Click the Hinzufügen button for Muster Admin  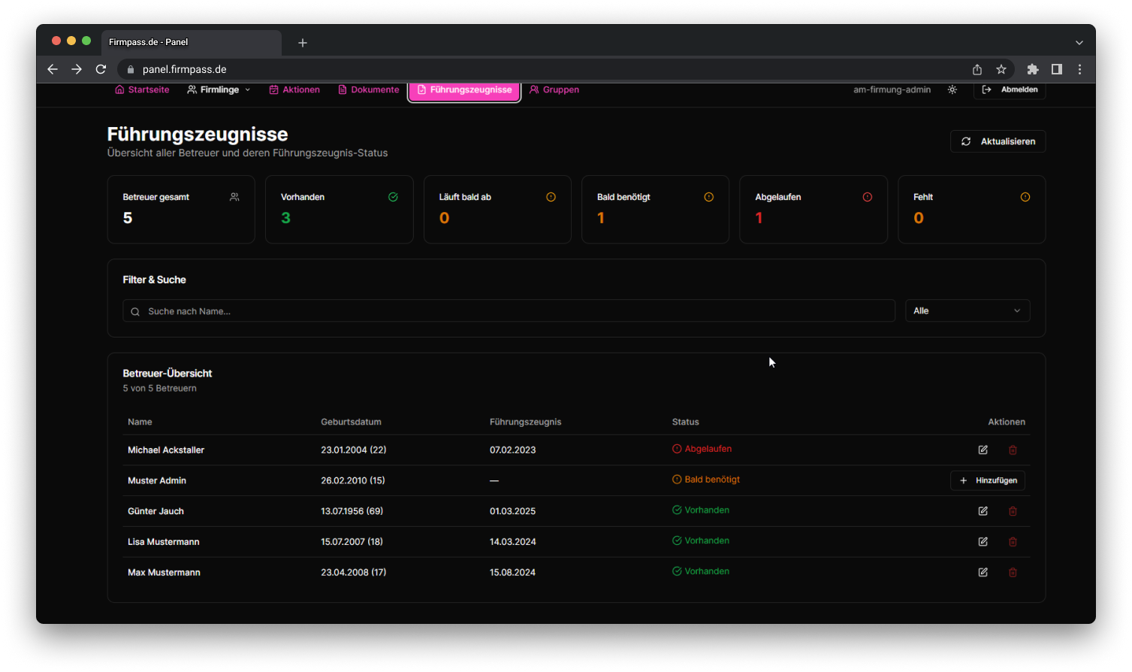988,480
